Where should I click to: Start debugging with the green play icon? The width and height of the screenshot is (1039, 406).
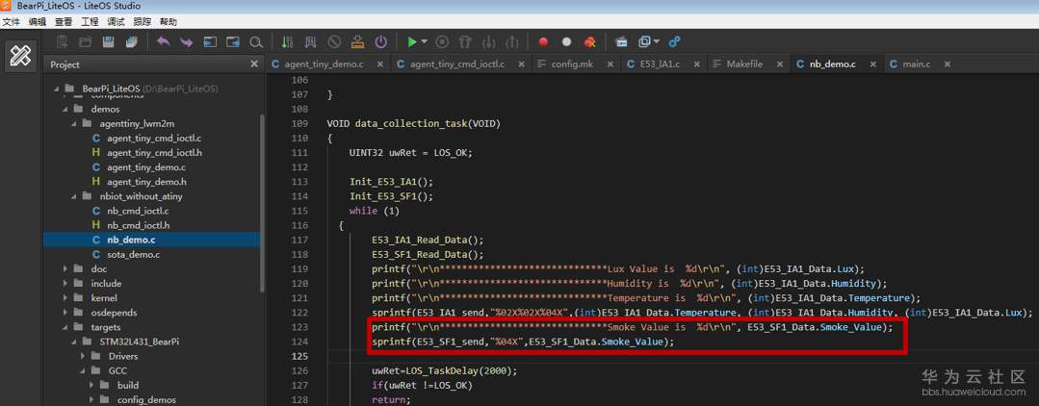point(412,41)
